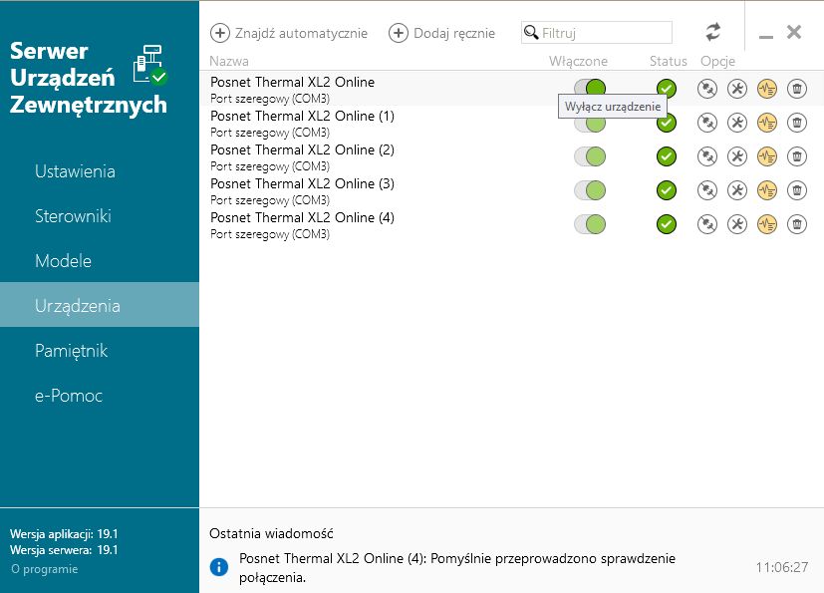The image size is (824, 593).
Task: Open diagnostics icon for Posnet Thermal XL2 Online (1)
Action: 767,123
